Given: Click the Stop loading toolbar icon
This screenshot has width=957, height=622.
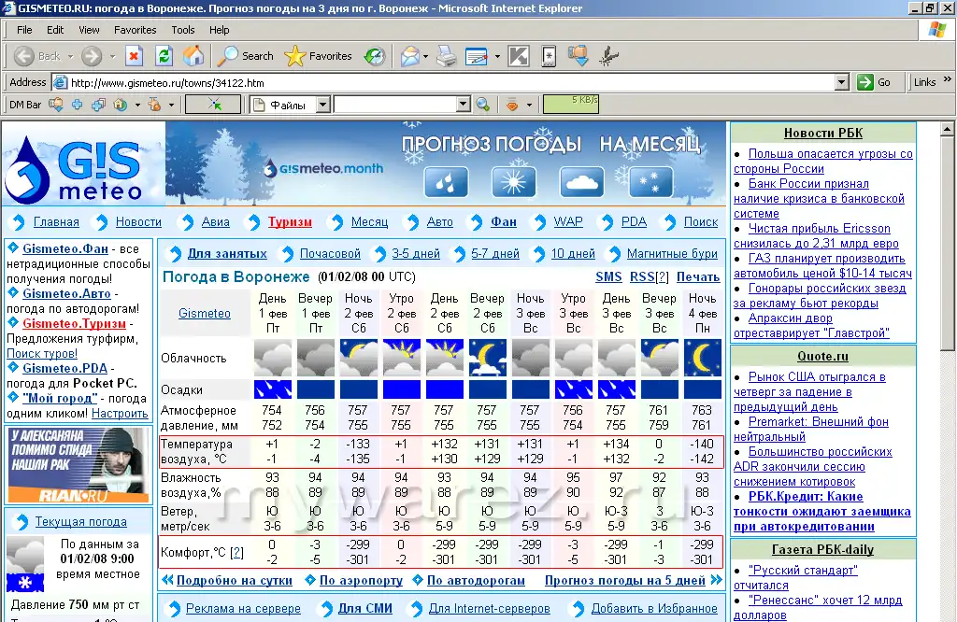Looking at the screenshot, I should click(134, 56).
